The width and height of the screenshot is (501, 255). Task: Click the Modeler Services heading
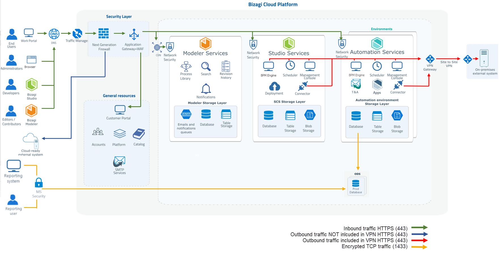[x=205, y=53]
